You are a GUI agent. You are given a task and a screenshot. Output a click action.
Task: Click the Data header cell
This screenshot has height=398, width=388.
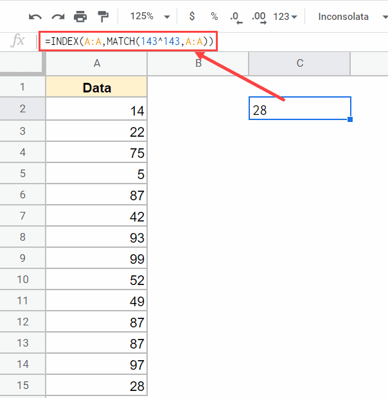[x=96, y=87]
